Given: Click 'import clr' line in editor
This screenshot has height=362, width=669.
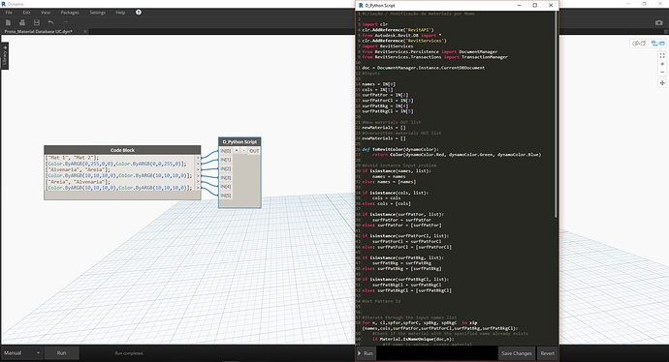Looking at the screenshot, I should 375,25.
